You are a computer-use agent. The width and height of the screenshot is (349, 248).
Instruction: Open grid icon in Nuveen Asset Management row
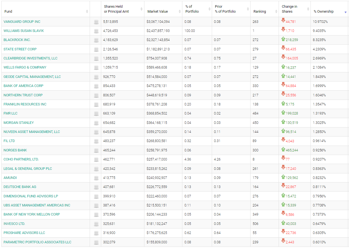[96, 132]
